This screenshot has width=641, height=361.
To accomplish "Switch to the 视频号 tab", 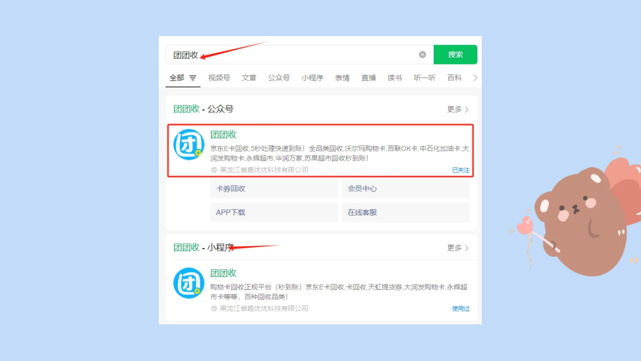I will click(x=219, y=78).
